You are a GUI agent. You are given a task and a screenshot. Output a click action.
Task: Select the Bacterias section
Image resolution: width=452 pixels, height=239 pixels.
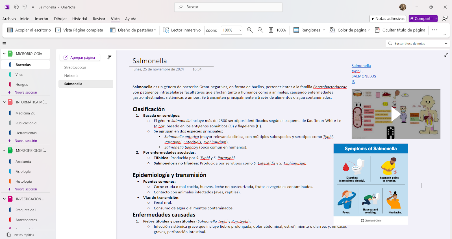26,65
